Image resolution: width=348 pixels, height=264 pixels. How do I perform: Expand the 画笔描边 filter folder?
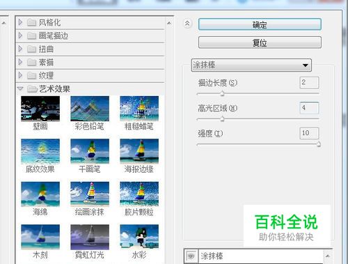coord(20,36)
